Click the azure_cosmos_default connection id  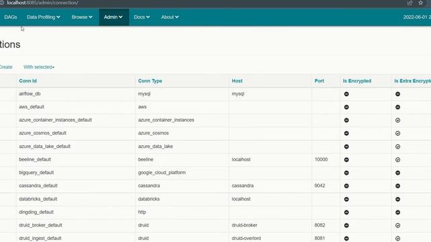tap(42, 133)
